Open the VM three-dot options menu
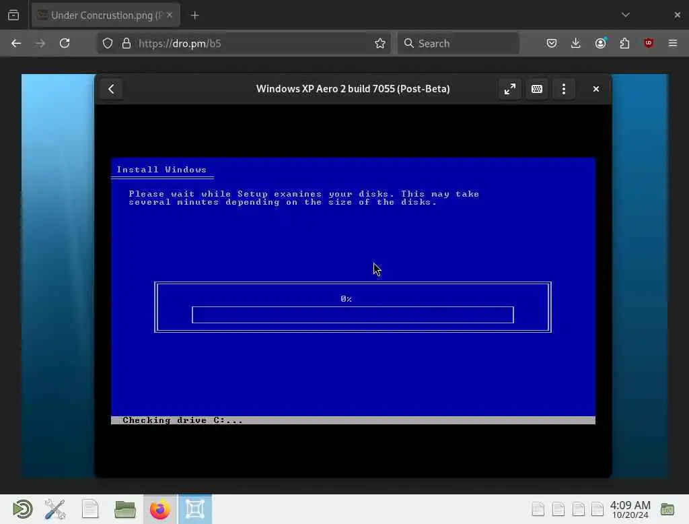This screenshot has height=524, width=689. pyautogui.click(x=564, y=89)
